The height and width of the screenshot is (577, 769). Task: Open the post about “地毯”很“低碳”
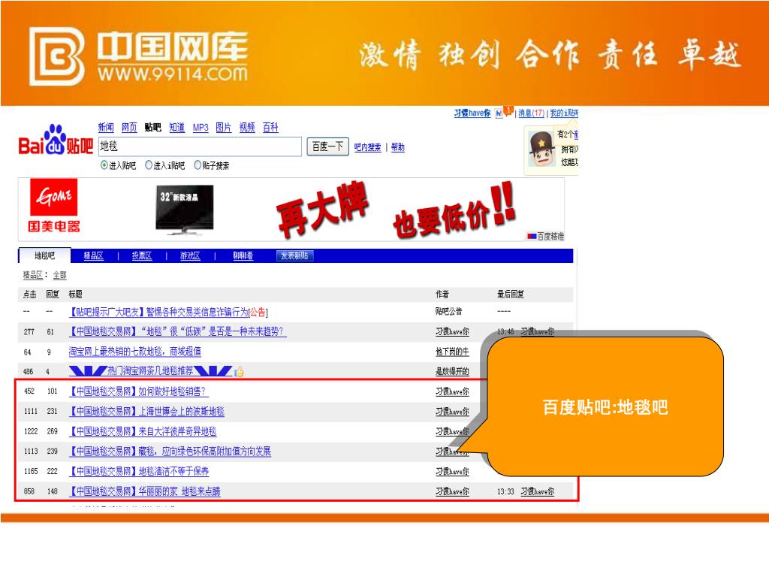177,331
